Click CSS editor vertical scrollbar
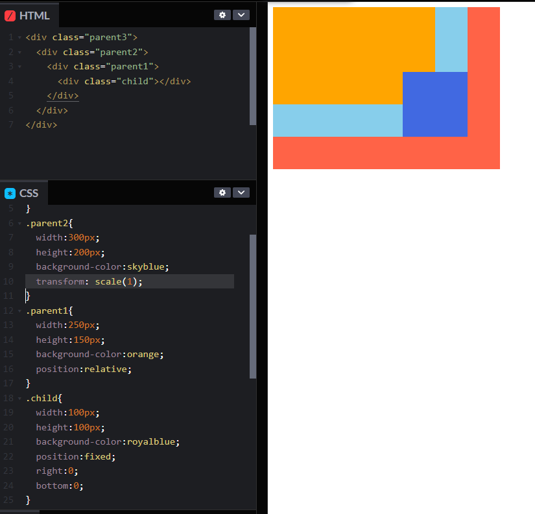Viewport: 535px width, 514px height. pos(253,307)
